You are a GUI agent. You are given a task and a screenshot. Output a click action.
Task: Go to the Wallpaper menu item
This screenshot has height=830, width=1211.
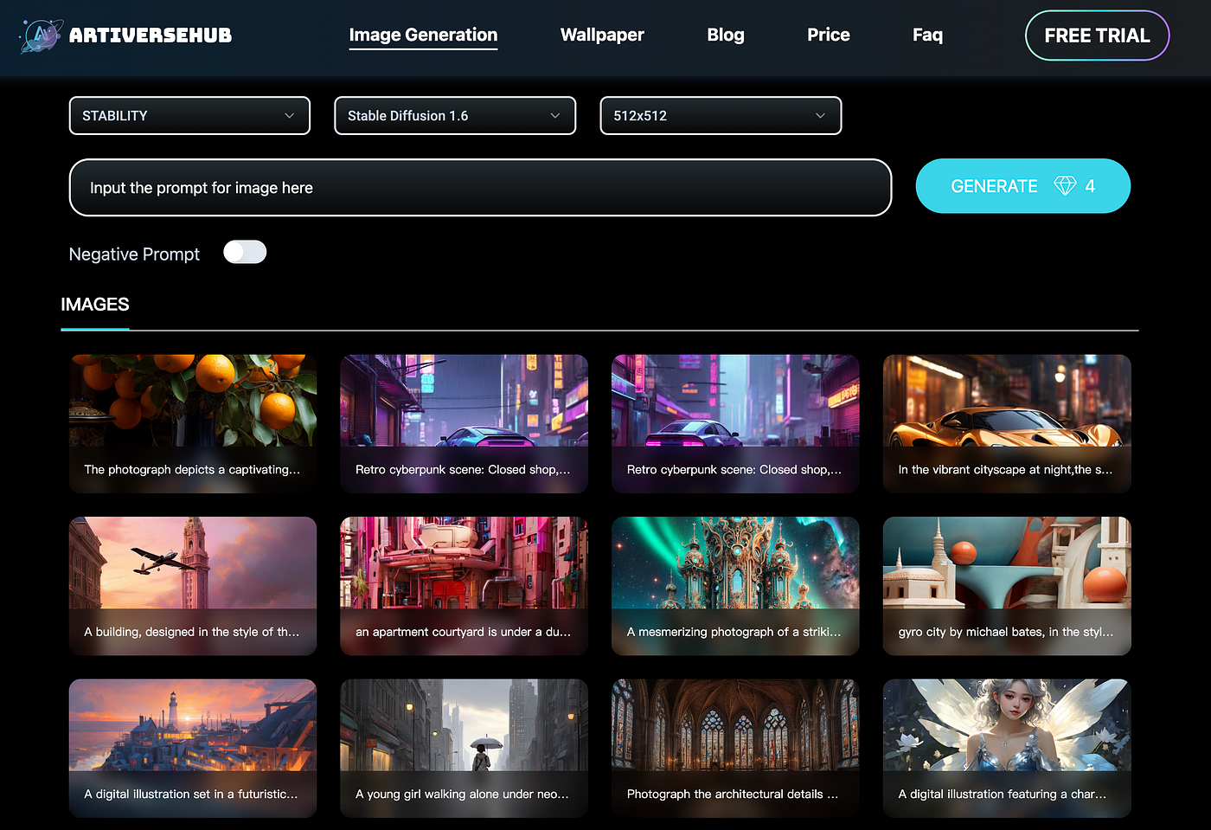602,35
